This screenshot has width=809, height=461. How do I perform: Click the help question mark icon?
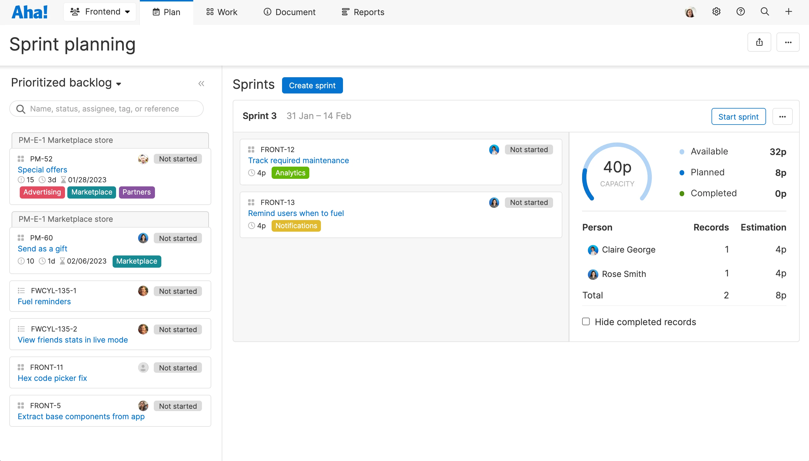(740, 12)
